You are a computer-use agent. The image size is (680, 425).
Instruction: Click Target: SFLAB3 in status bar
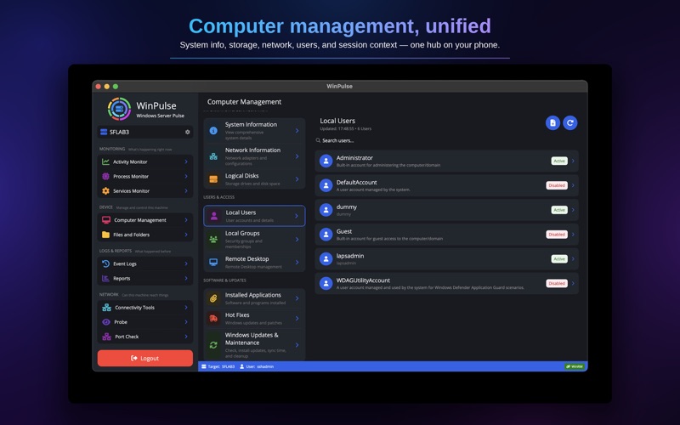(x=218, y=367)
